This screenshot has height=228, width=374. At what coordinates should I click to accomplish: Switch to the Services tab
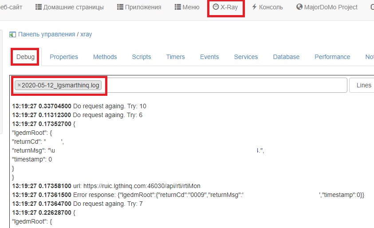click(246, 57)
